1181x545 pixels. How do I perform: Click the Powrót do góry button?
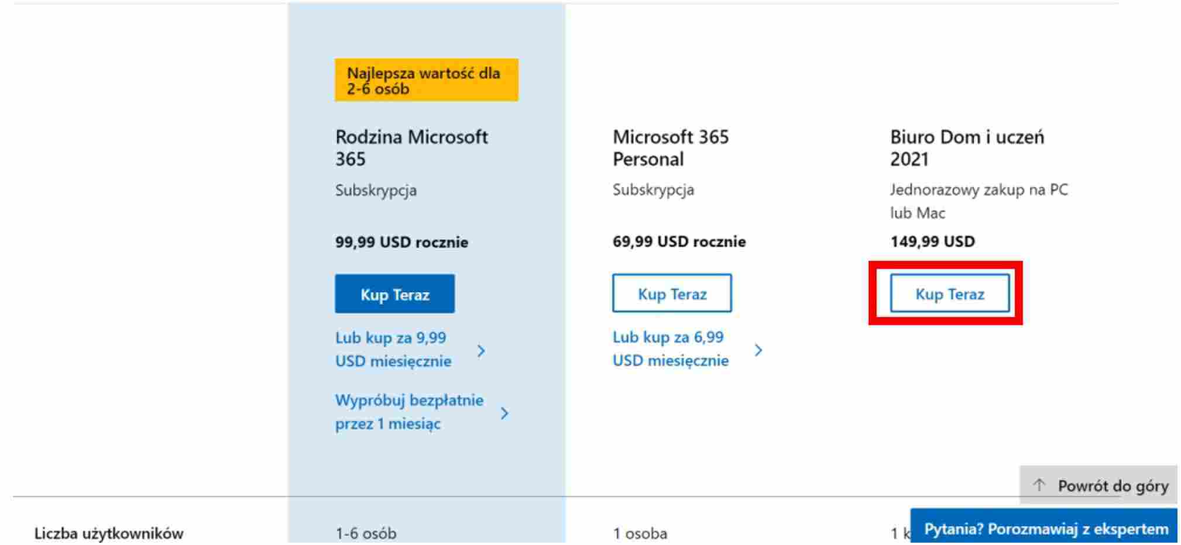tap(1098, 485)
